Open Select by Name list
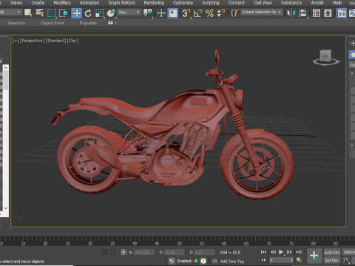This screenshot has width=355, height=266. [x=40, y=13]
